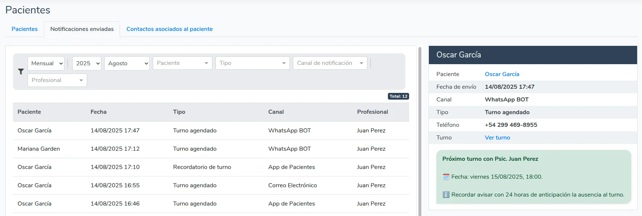The height and width of the screenshot is (216, 642).
Task: Click the Fecha column header
Action: point(98,112)
